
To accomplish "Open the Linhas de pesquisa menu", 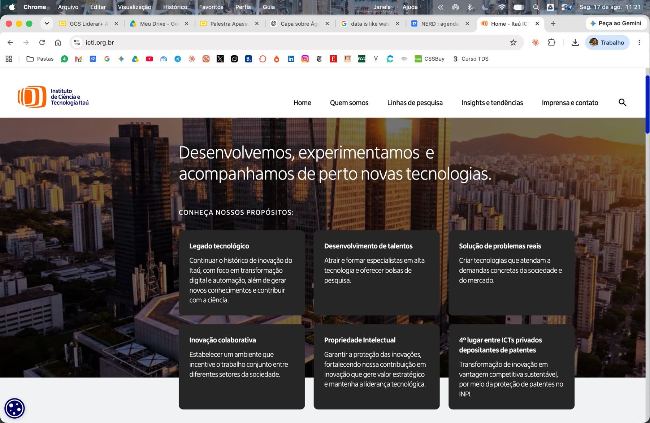I will pyautogui.click(x=415, y=103).
